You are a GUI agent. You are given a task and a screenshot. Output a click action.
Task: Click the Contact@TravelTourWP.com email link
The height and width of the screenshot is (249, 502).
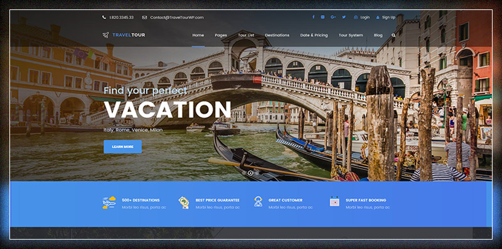pos(177,18)
